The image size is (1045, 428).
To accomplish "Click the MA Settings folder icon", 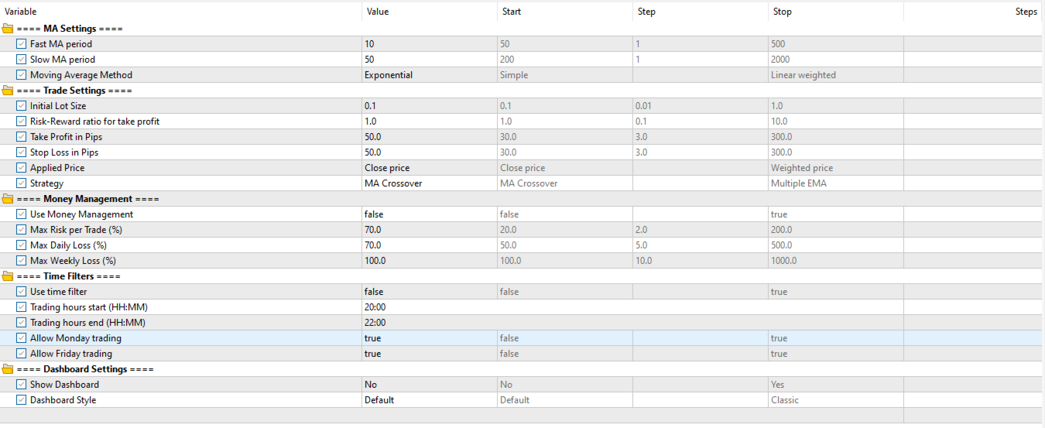I will coord(8,29).
